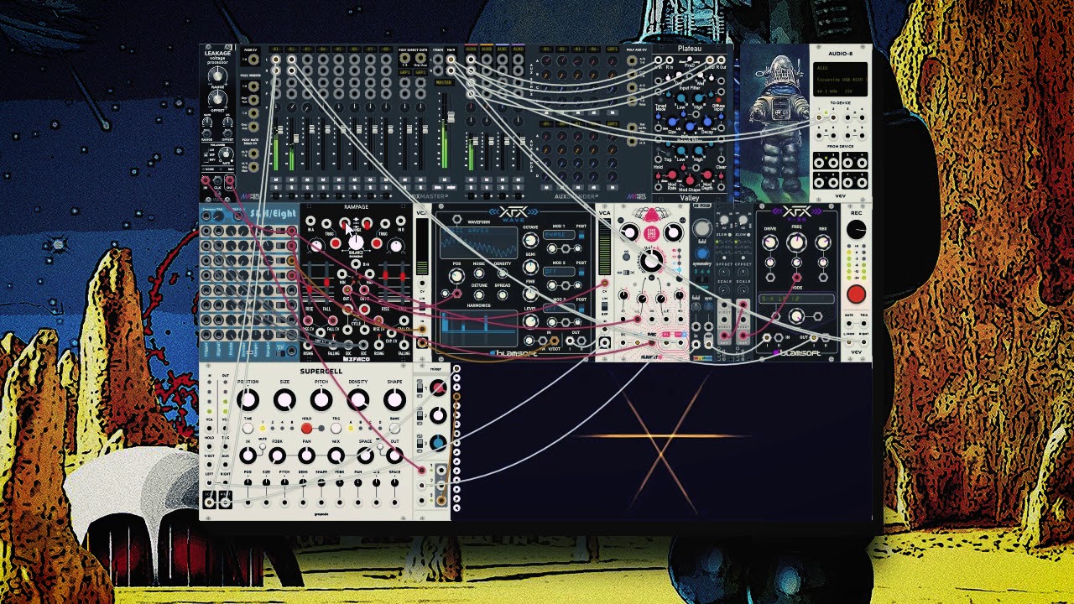Click the Plateau R Out jack

(x=720, y=60)
